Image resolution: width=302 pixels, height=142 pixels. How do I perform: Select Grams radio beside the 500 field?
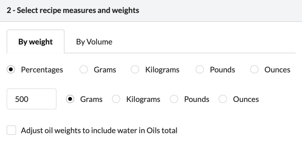70,99
